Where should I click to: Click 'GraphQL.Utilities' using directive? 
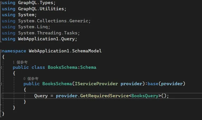pyautogui.click(x=41, y=9)
